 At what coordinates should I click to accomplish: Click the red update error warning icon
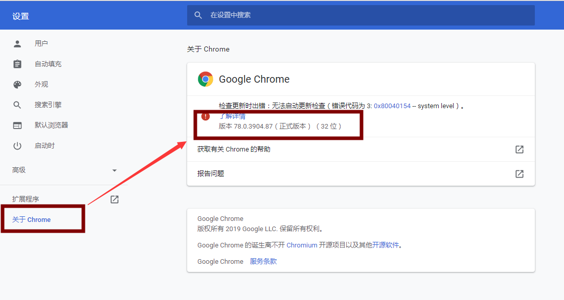[x=206, y=116]
